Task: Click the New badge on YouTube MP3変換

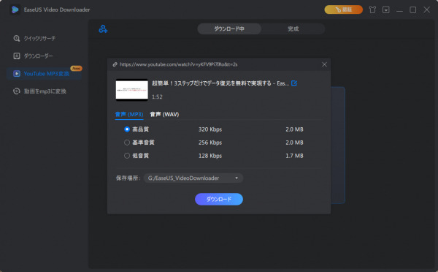Action: point(76,68)
